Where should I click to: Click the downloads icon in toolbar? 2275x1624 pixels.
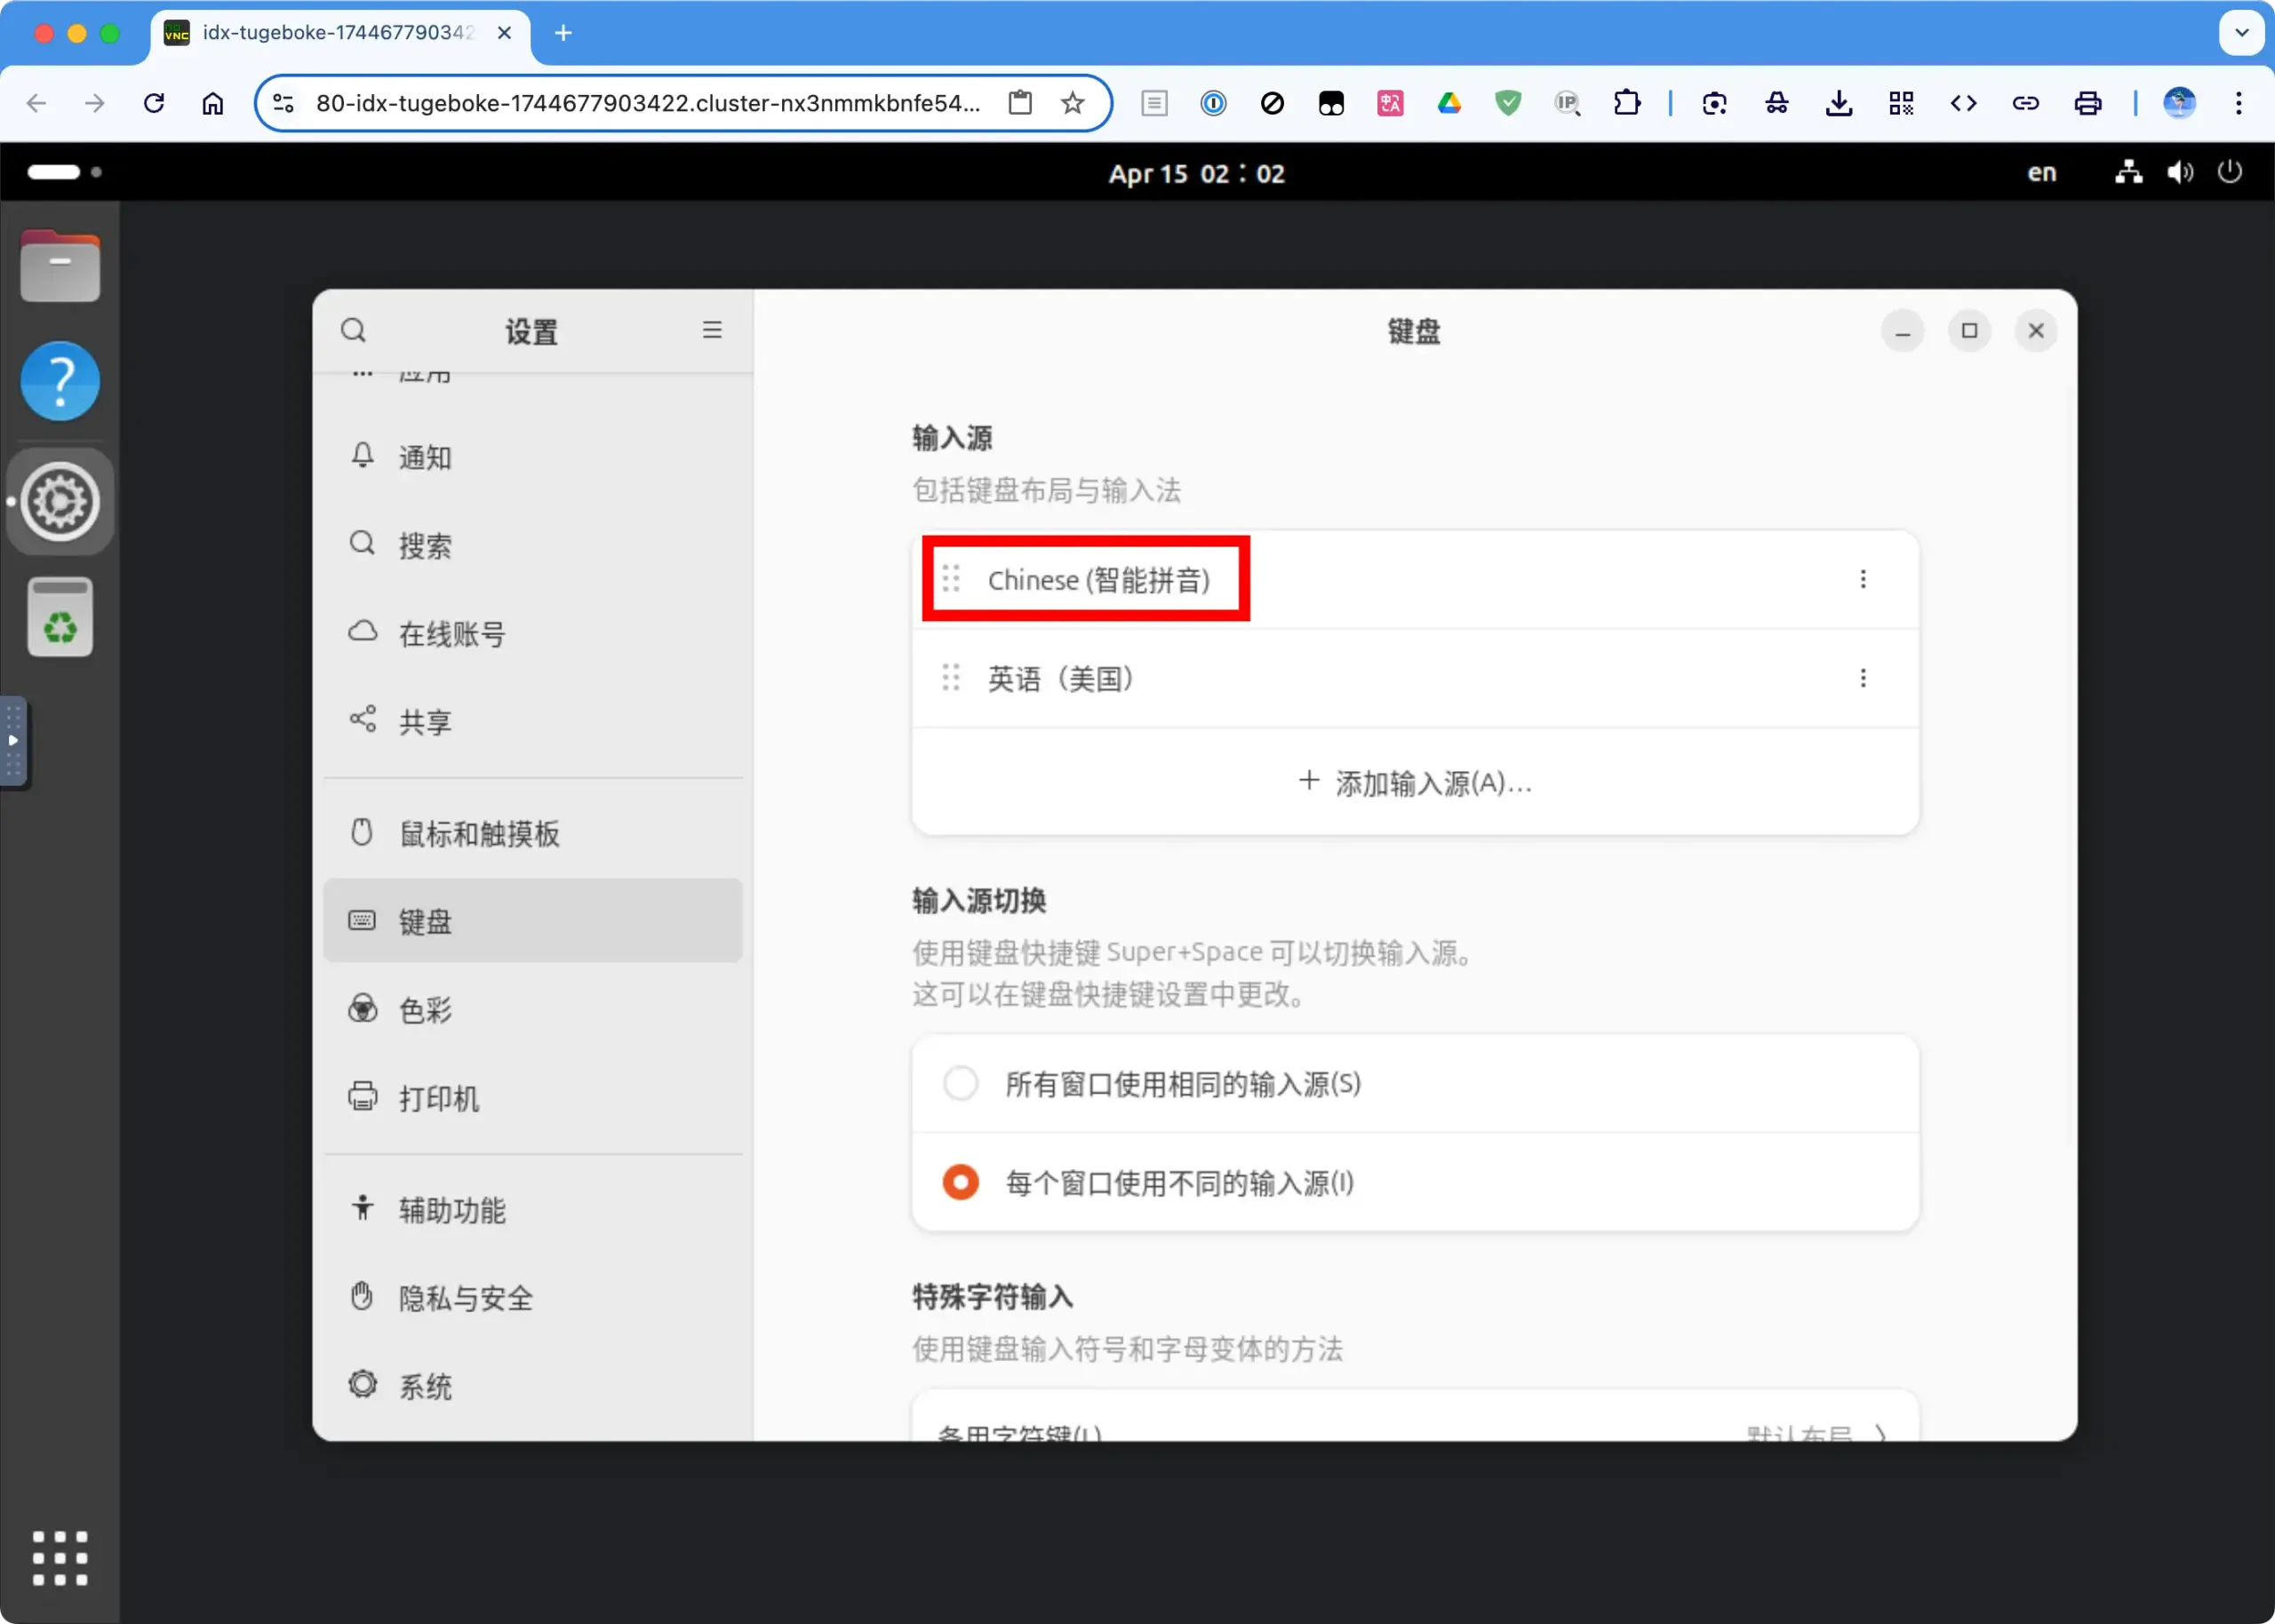click(1839, 103)
